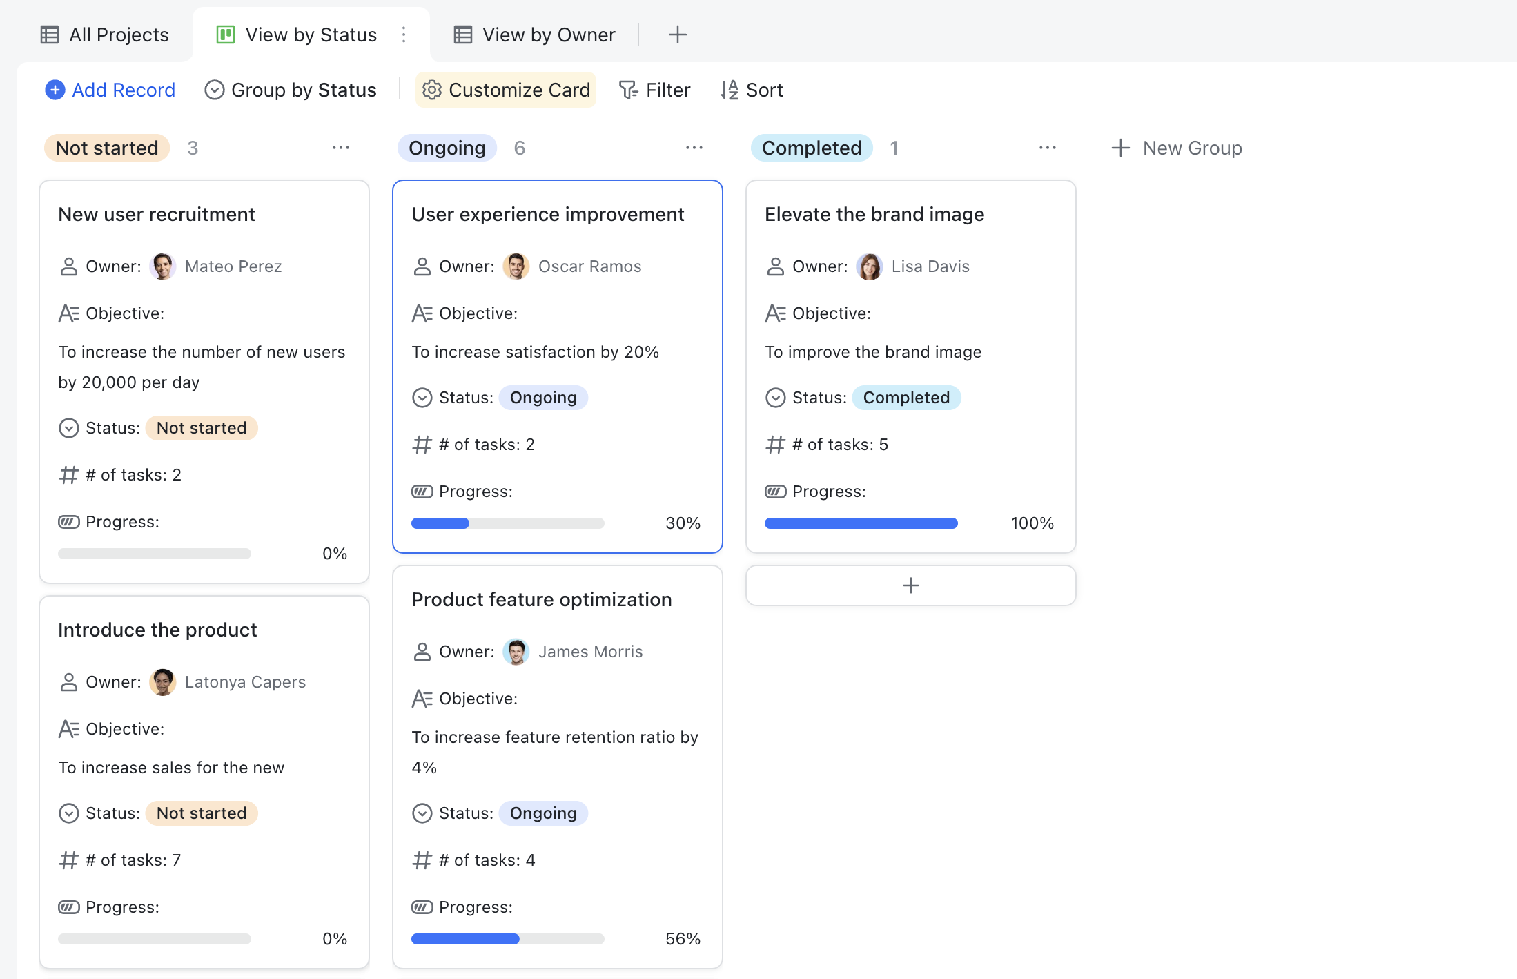The width and height of the screenshot is (1517, 979).
Task: Open the View by Status tab menu
Action: [404, 34]
